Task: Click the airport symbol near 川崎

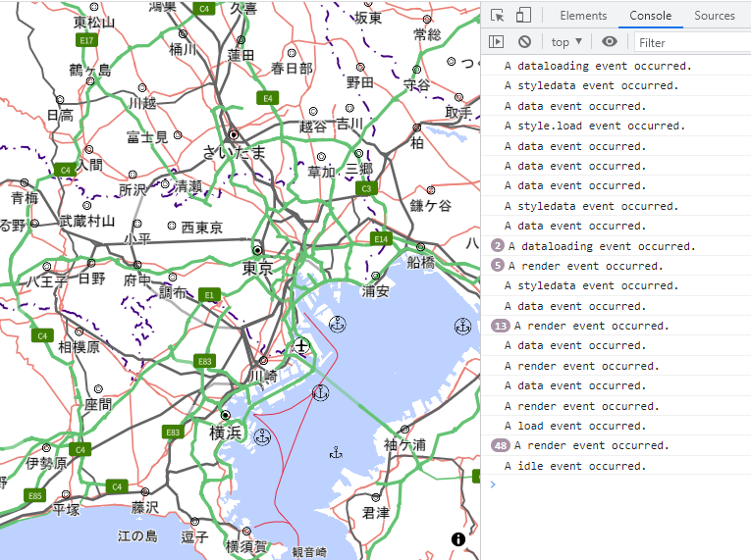Action: click(x=301, y=344)
